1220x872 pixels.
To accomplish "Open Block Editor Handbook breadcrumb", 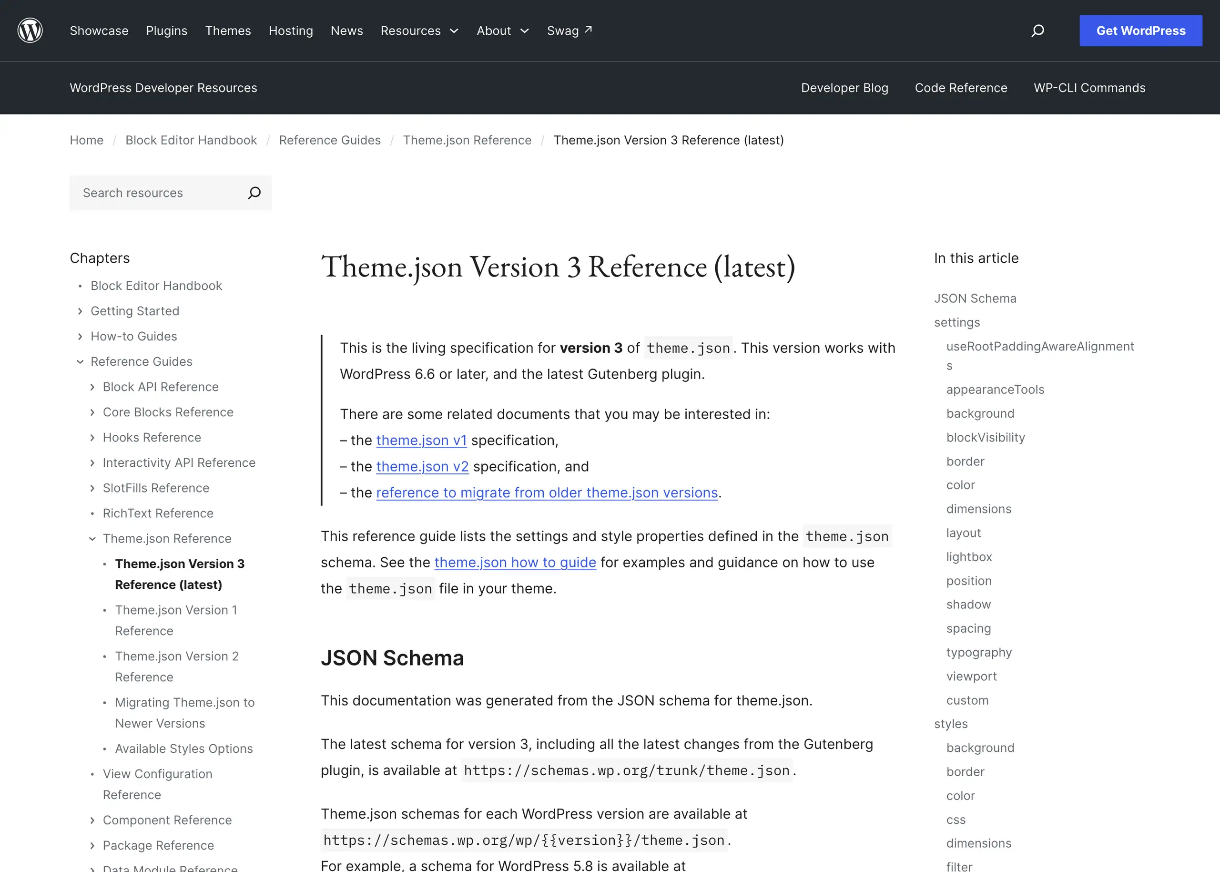I will click(x=191, y=140).
